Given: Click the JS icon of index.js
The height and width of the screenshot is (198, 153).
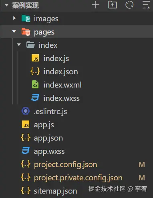Looking at the screenshot, I should click(35, 58).
